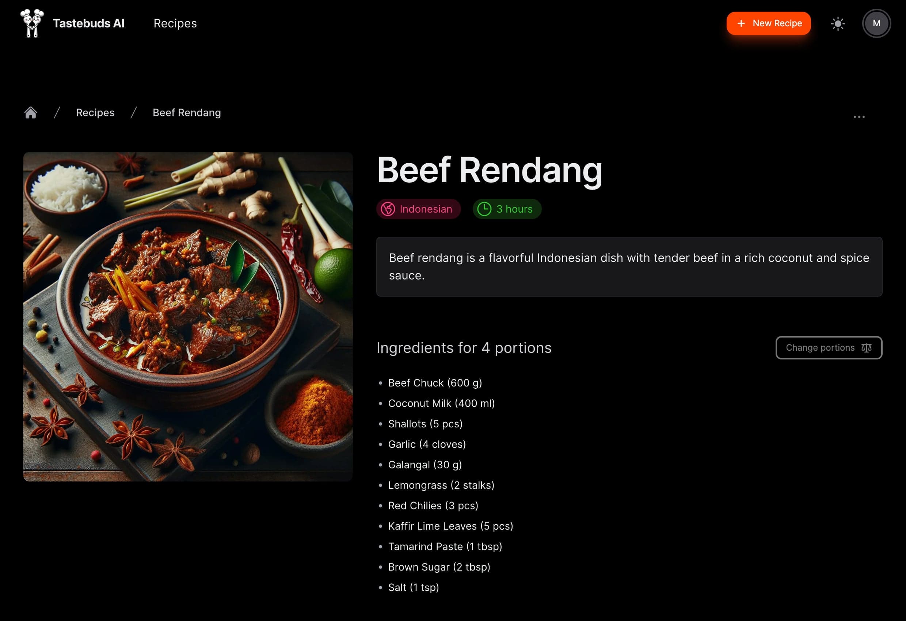Click the home breadcrumb house icon
This screenshot has width=906, height=621.
(x=30, y=113)
